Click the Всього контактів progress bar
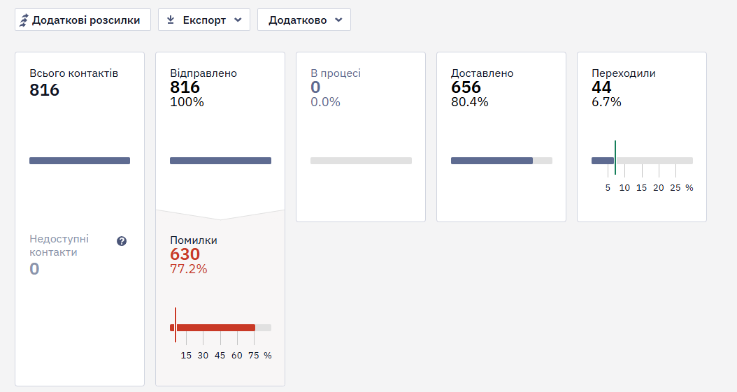Image resolution: width=737 pixels, height=392 pixels. tap(80, 161)
